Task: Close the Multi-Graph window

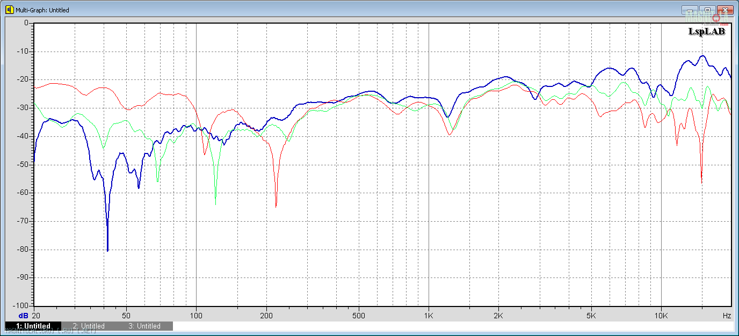Action: pyautogui.click(x=725, y=10)
